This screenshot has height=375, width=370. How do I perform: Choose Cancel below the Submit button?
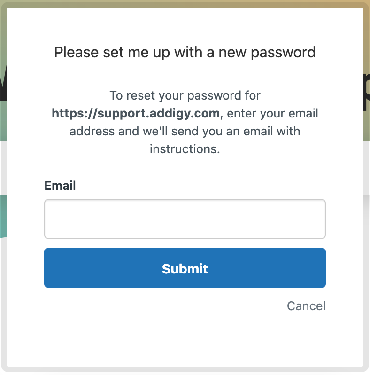click(x=306, y=306)
